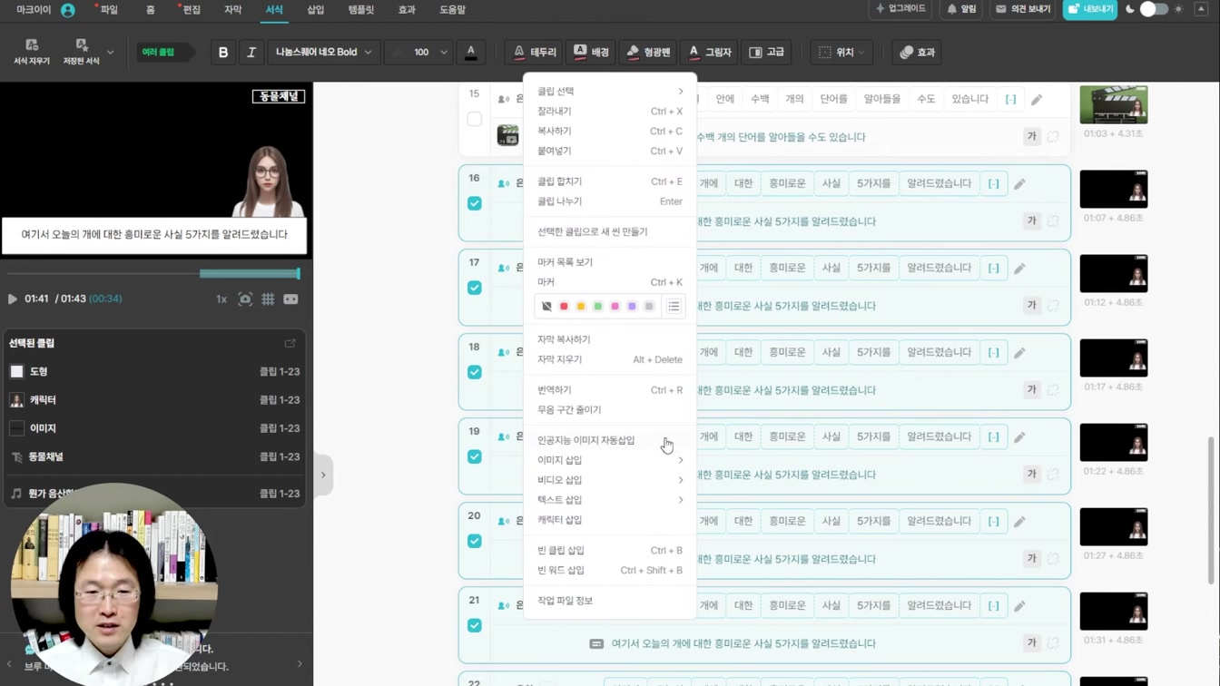Pop out the 선택된 클립 panel

(290, 343)
